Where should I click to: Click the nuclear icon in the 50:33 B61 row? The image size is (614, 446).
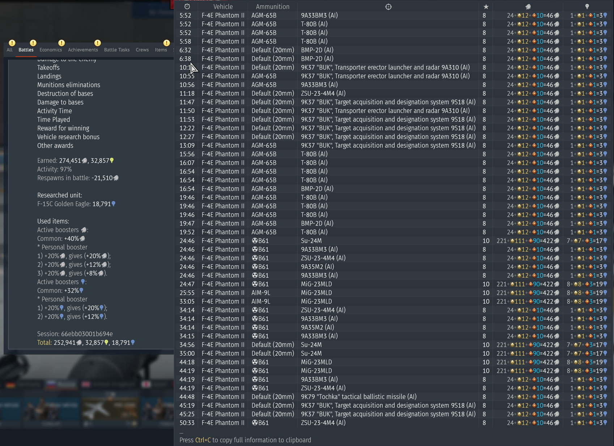(x=255, y=423)
